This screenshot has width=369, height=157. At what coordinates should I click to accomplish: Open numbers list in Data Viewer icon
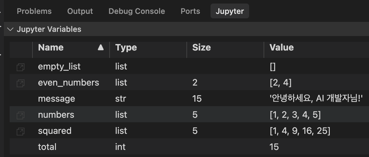tap(21, 115)
